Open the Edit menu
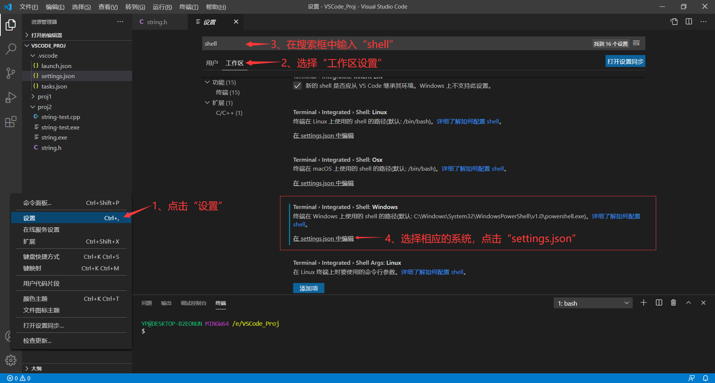This screenshot has width=715, height=383. click(55, 7)
